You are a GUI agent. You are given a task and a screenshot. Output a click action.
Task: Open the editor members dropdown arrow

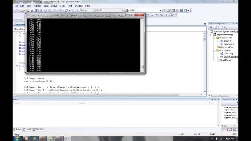205,29
